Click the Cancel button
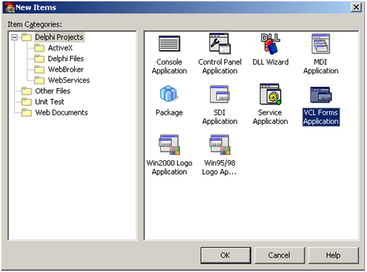This screenshot has height=272, width=367. point(280,255)
